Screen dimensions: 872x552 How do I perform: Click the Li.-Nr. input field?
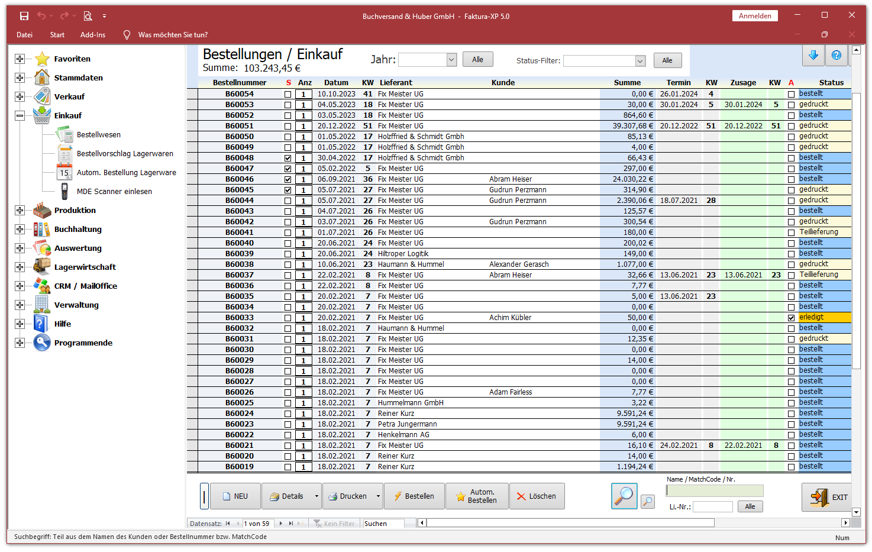pyautogui.click(x=713, y=506)
